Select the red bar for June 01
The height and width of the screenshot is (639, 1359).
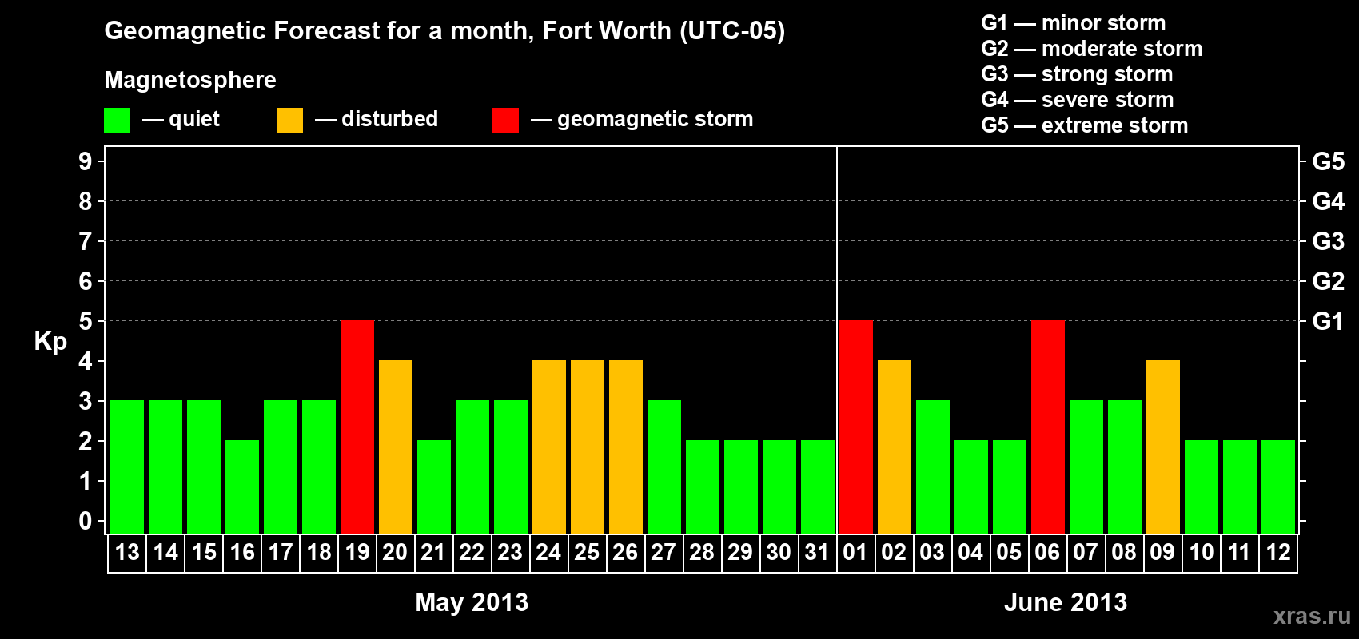click(856, 427)
